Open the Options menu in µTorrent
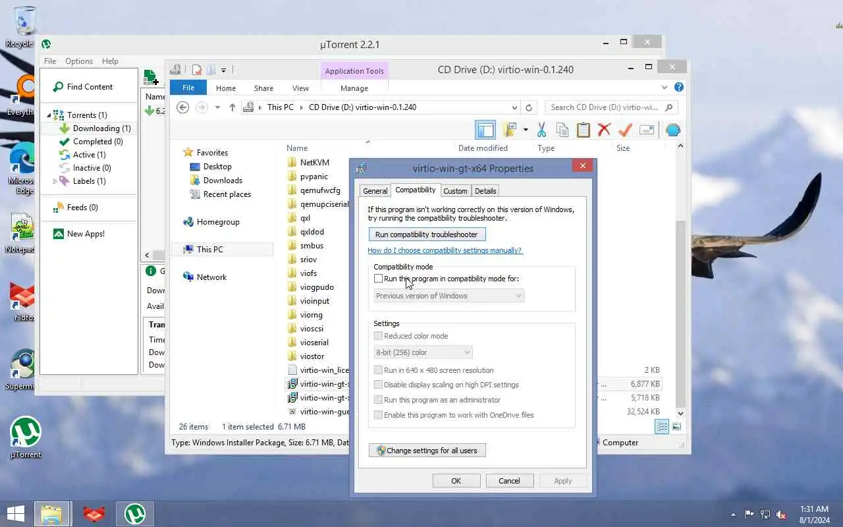Image resolution: width=843 pixels, height=527 pixels. [79, 61]
